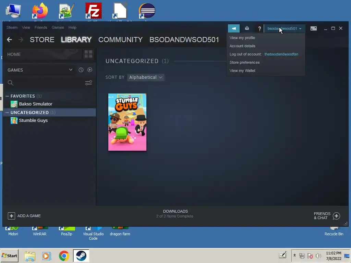Viewport: 351px width, 263px height.
Task: Open Downloads status at bottom
Action: 175,214
